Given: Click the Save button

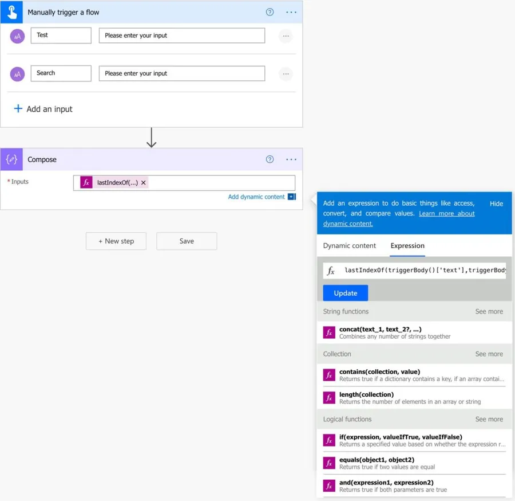Looking at the screenshot, I should 187,241.
